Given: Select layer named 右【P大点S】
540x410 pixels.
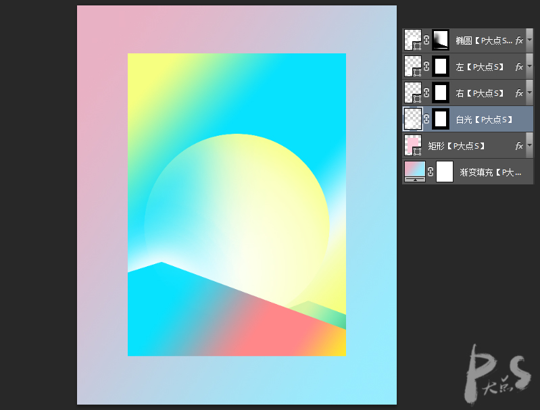Looking at the screenshot, I should pos(479,93).
